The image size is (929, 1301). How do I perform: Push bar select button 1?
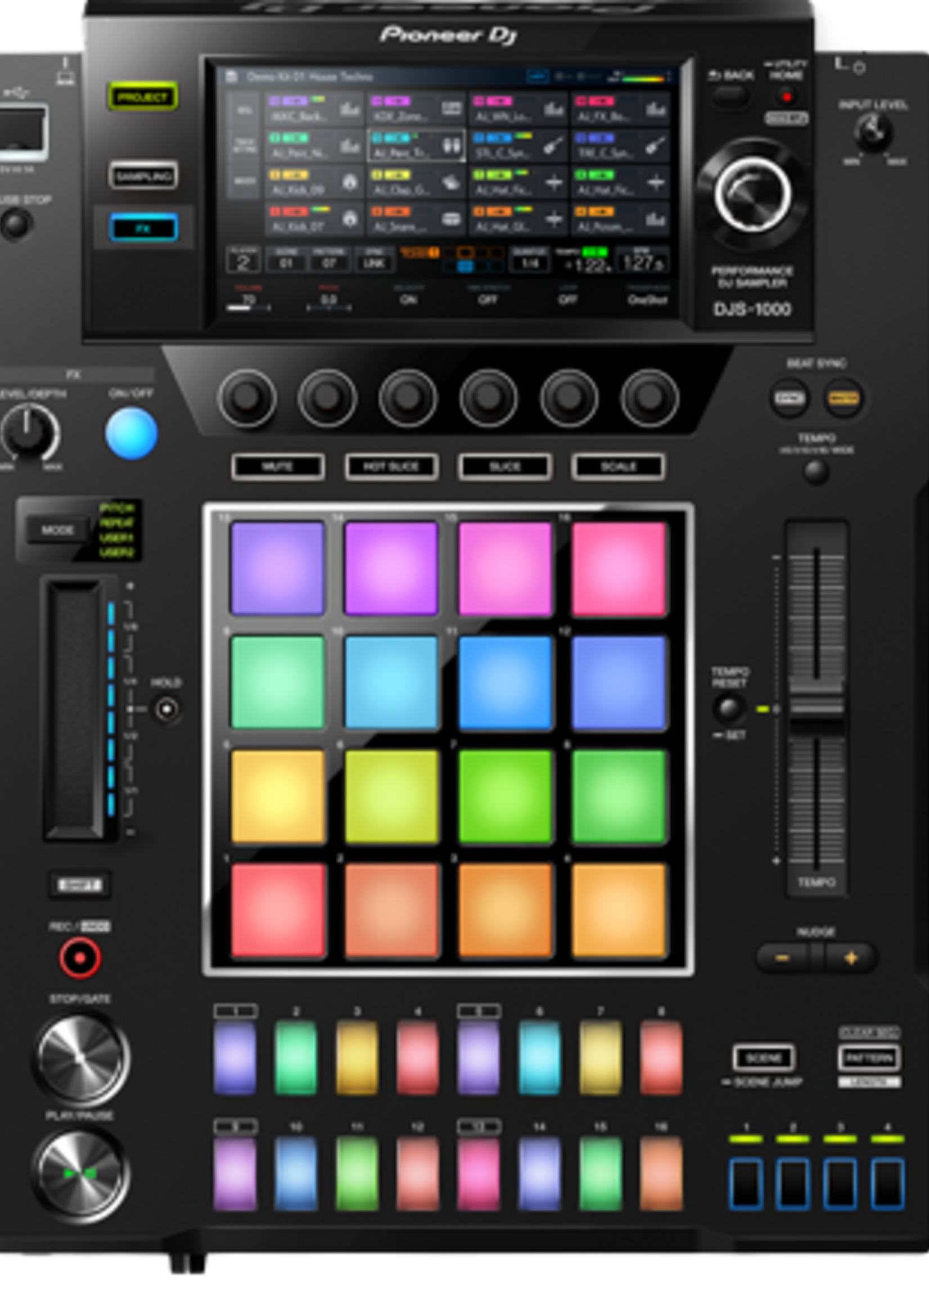tap(746, 1183)
